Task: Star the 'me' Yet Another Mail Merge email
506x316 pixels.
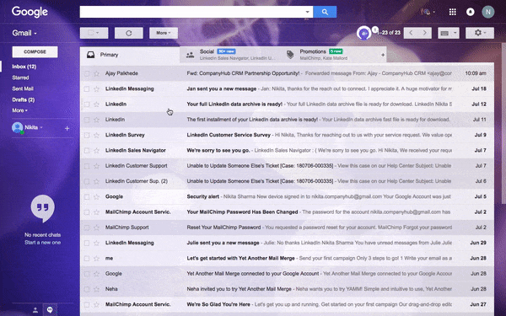Action: point(96,259)
